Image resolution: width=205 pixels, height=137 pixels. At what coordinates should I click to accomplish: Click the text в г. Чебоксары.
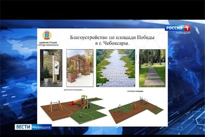pos(112,43)
